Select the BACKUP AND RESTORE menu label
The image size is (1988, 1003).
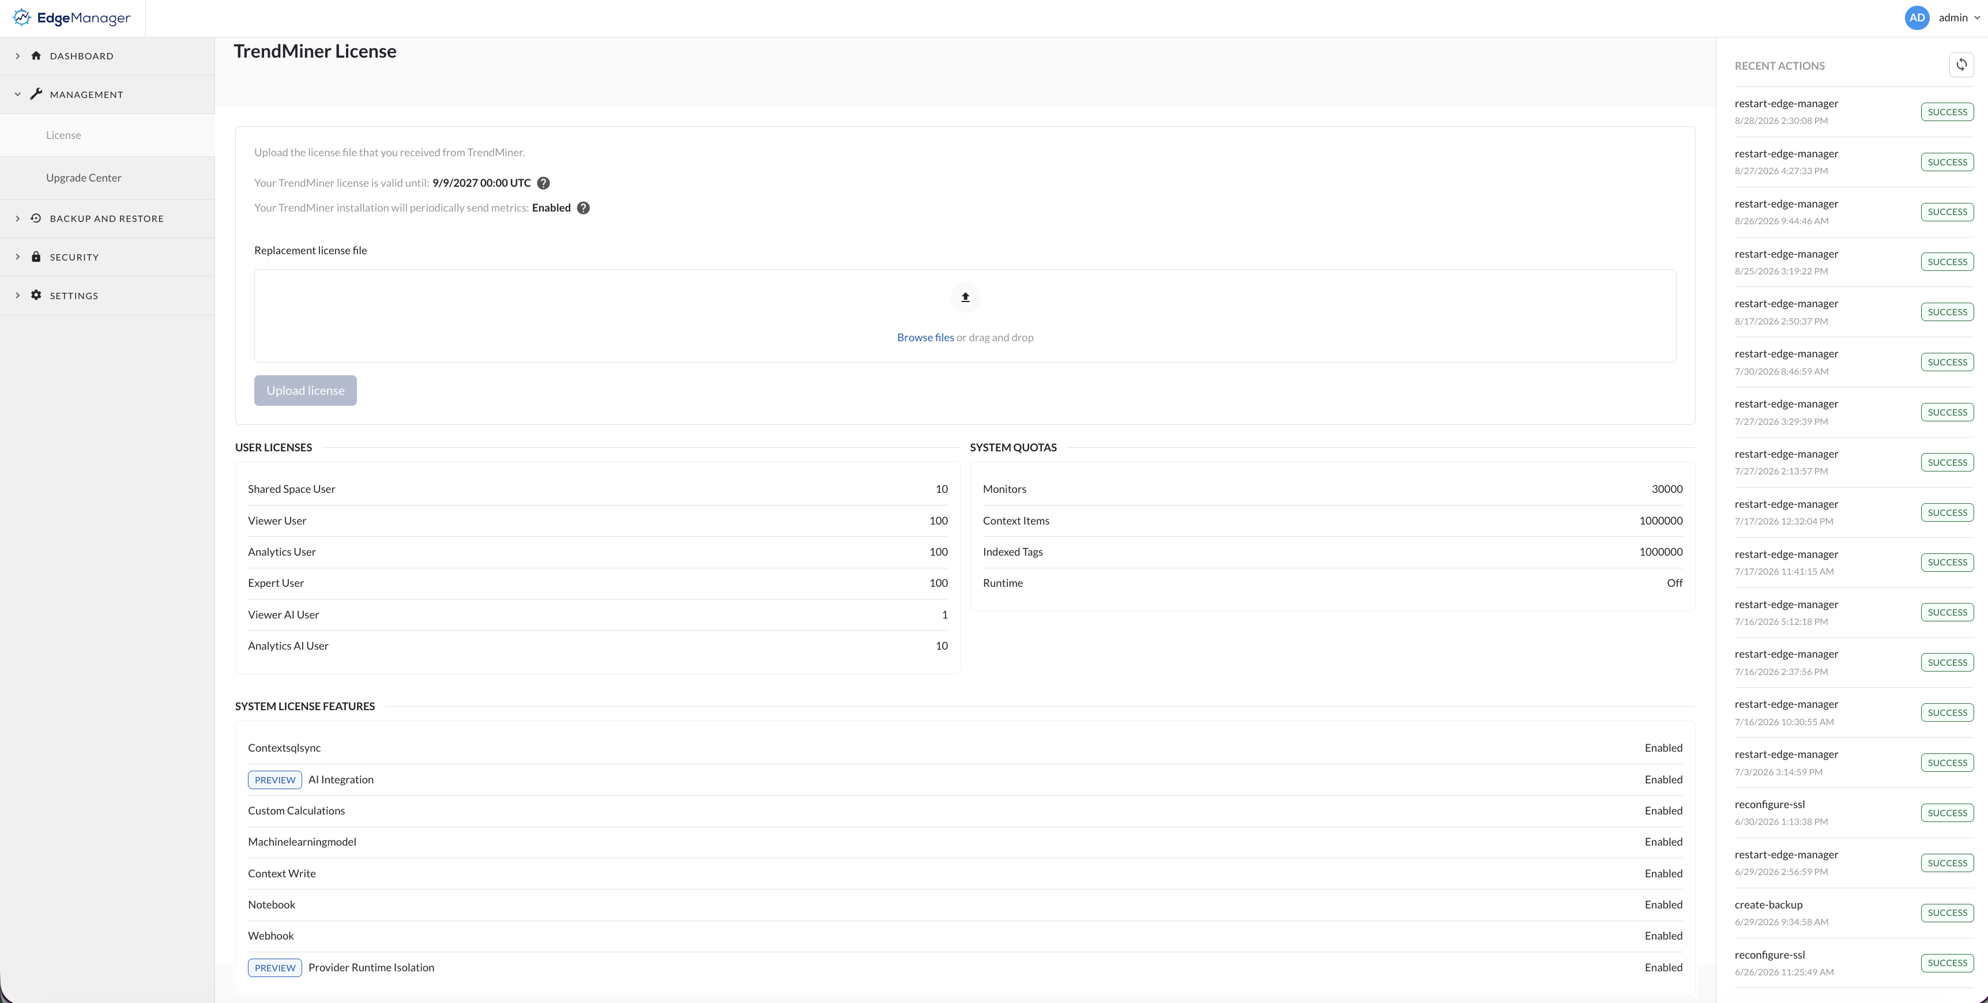pyautogui.click(x=107, y=218)
